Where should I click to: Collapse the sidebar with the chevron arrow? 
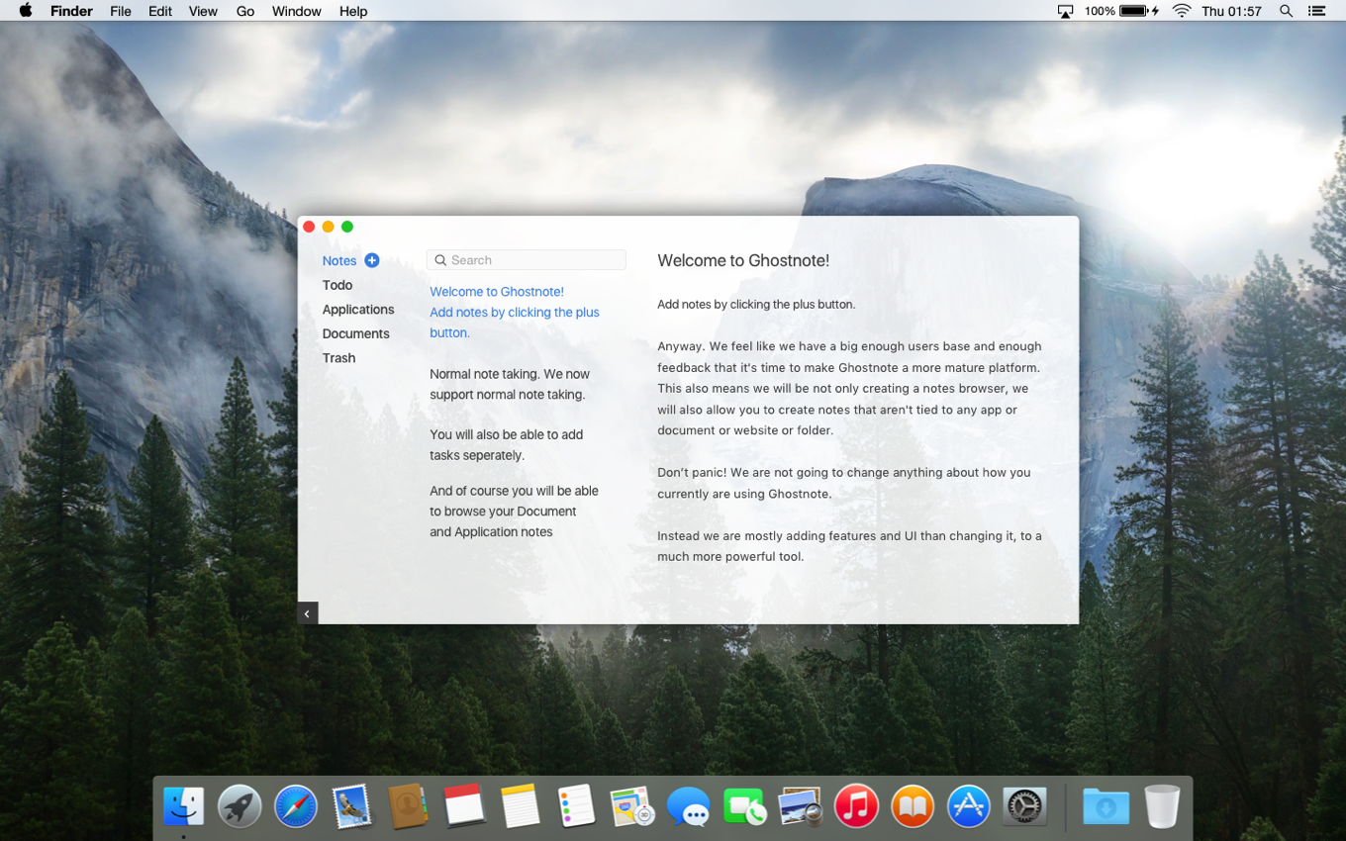point(307,613)
